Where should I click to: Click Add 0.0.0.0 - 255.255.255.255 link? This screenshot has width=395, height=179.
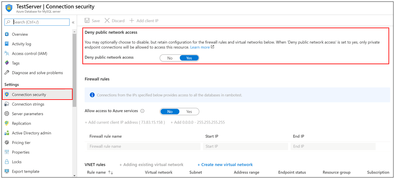[x=198, y=122]
